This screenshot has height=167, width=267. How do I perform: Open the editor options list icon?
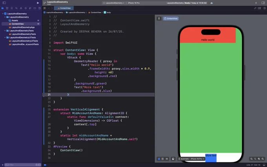259,8
